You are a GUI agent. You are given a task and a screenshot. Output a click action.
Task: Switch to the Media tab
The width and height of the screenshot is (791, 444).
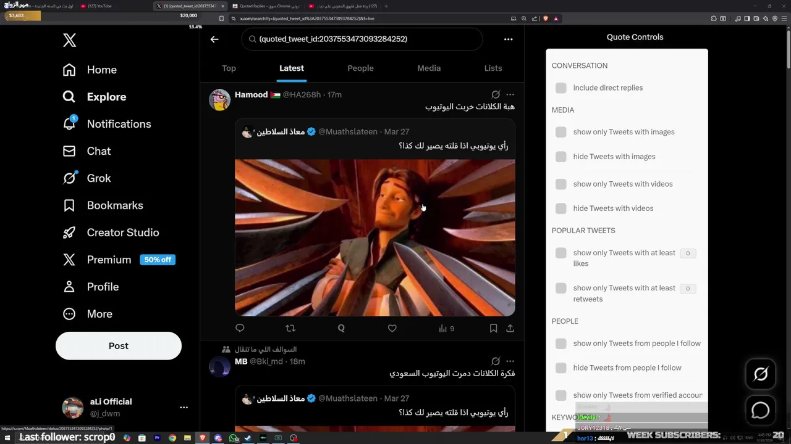pyautogui.click(x=429, y=68)
